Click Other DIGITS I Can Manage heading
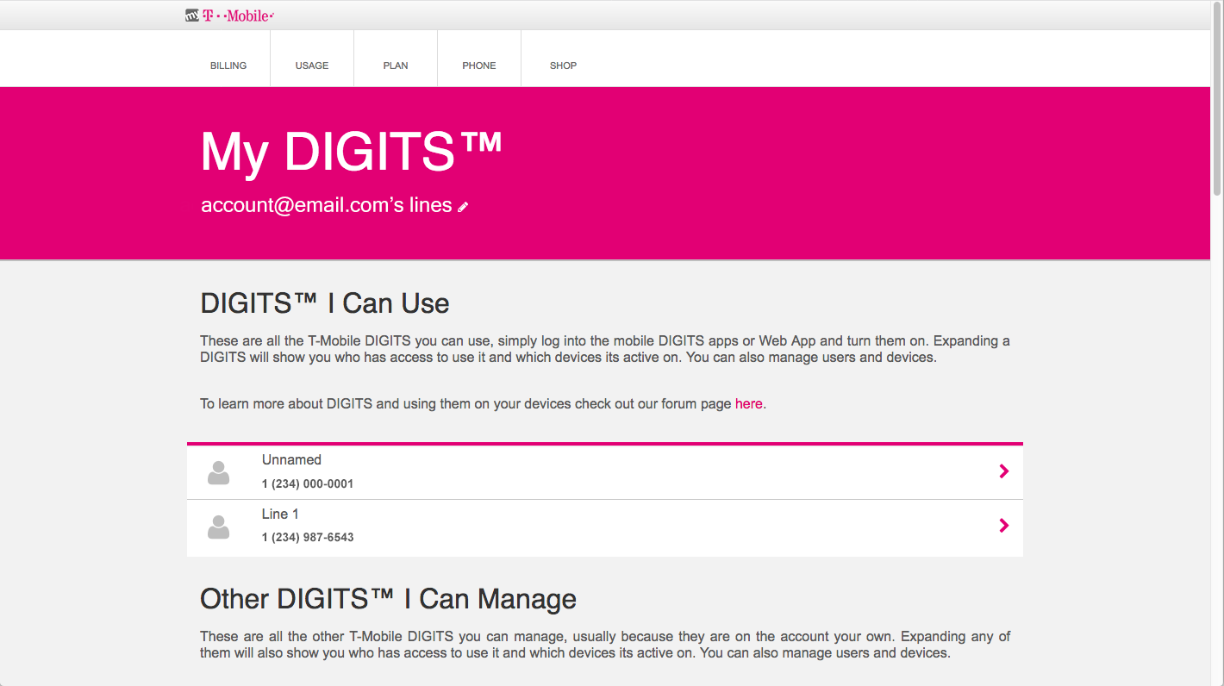The image size is (1224, 686). point(388,599)
